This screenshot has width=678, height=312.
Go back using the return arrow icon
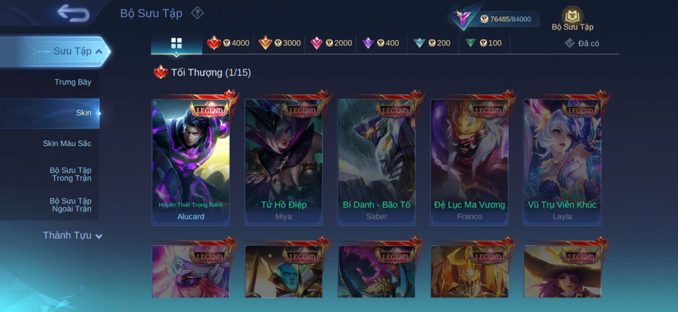pyautogui.click(x=74, y=13)
